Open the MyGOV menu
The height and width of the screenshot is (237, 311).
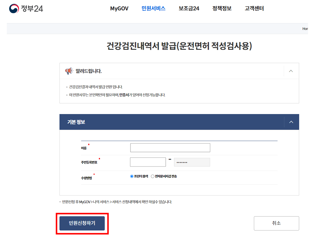[x=119, y=9]
